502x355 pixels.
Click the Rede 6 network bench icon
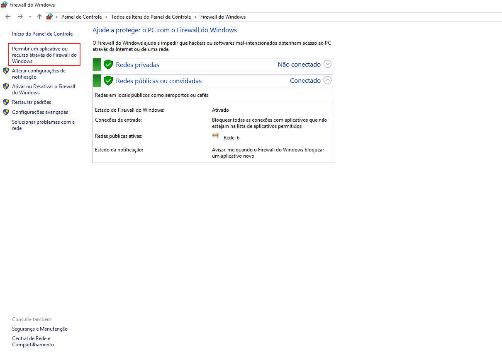215,137
